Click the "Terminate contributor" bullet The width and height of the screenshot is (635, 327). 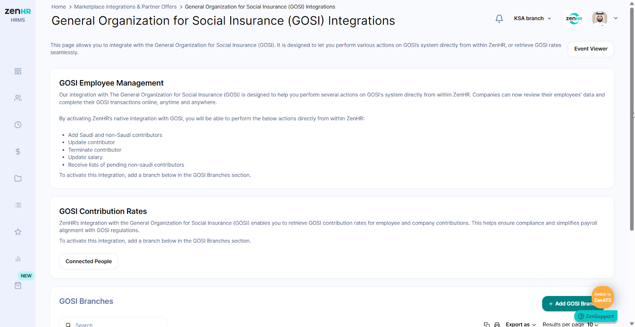[94, 150]
